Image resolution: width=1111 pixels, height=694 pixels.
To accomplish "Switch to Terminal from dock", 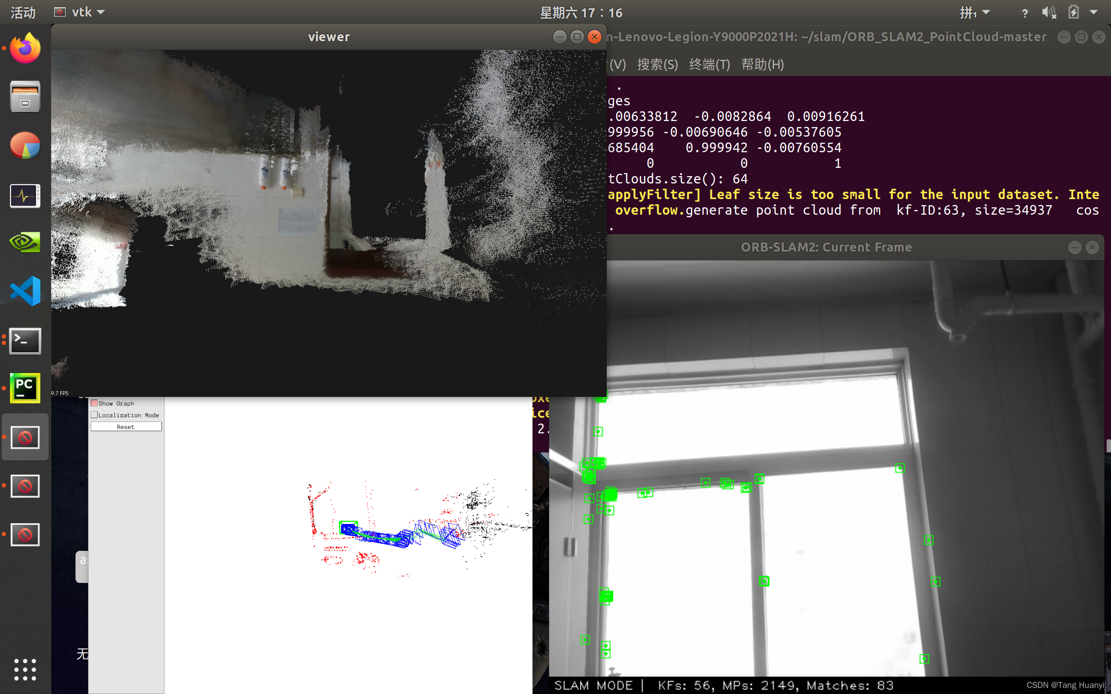I will [x=25, y=340].
